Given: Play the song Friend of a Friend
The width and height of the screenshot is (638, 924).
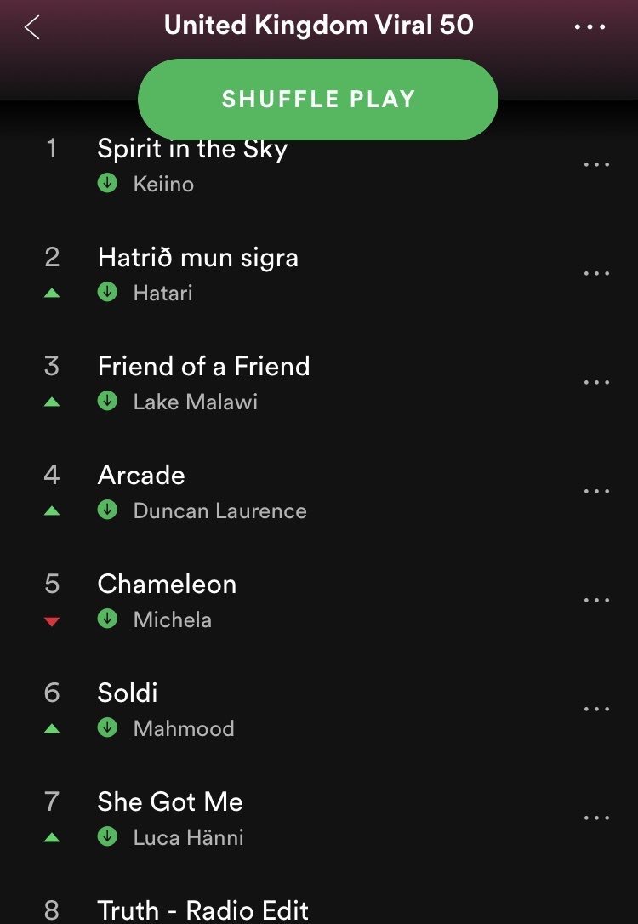Looking at the screenshot, I should (x=203, y=367).
